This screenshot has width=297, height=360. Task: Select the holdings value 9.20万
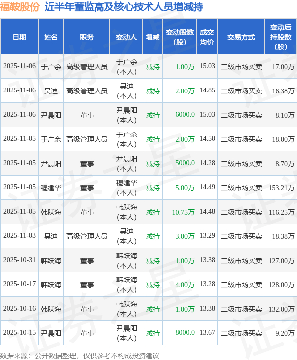[x=285, y=333]
